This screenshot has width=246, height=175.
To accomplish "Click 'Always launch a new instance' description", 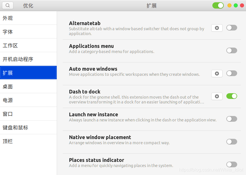I will (x=143, y=120).
